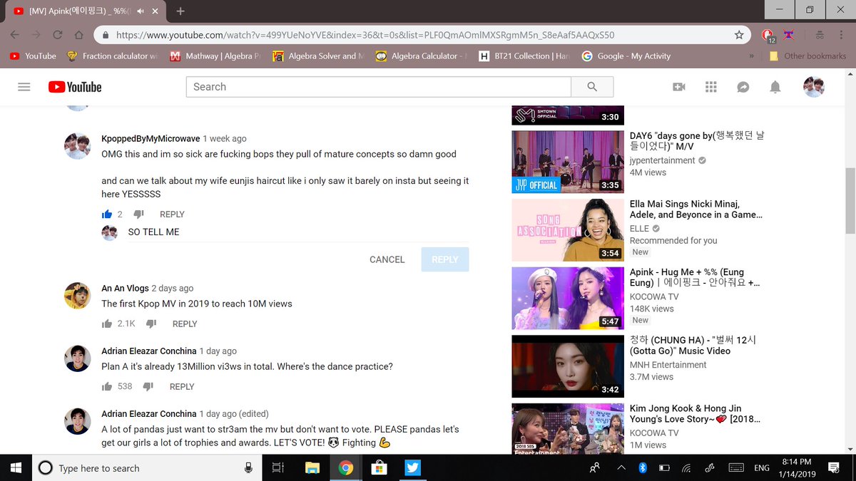Open the Action Center notifications icon
The image size is (856, 481).
point(833,468)
